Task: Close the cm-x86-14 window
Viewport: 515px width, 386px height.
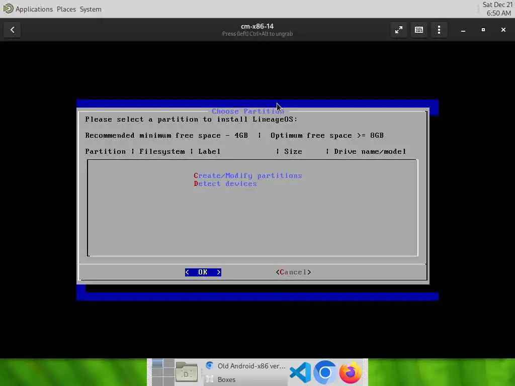Action: 503,30
